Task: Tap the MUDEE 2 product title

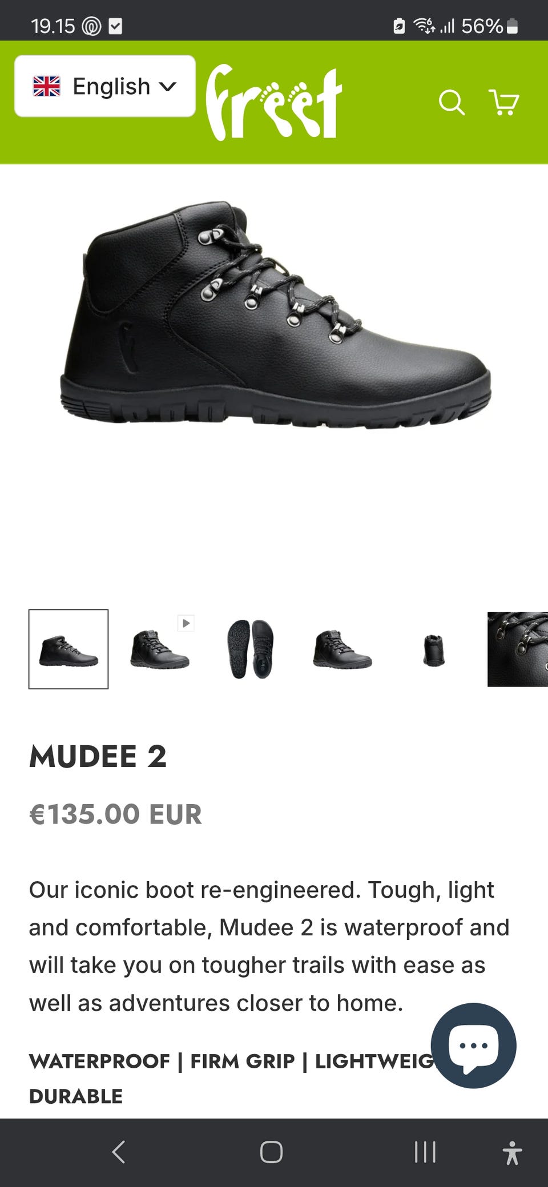Action: click(98, 757)
